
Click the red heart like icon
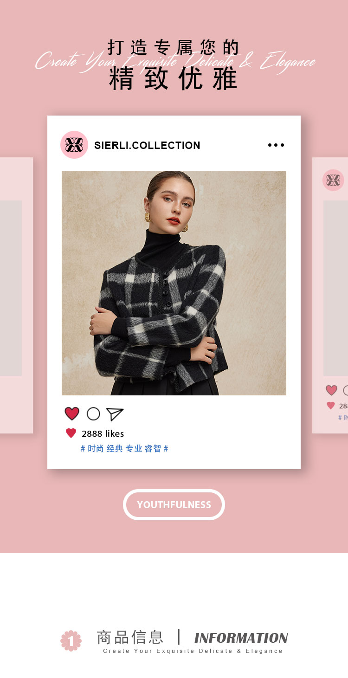72,413
